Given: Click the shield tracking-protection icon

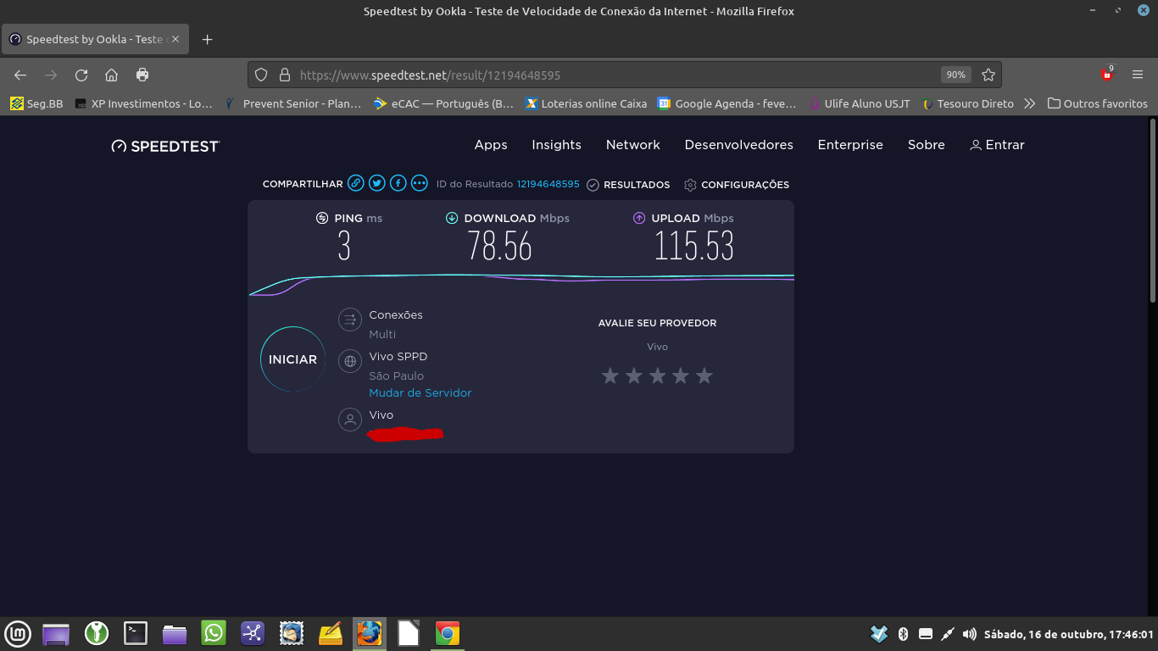Looking at the screenshot, I should click(x=261, y=75).
